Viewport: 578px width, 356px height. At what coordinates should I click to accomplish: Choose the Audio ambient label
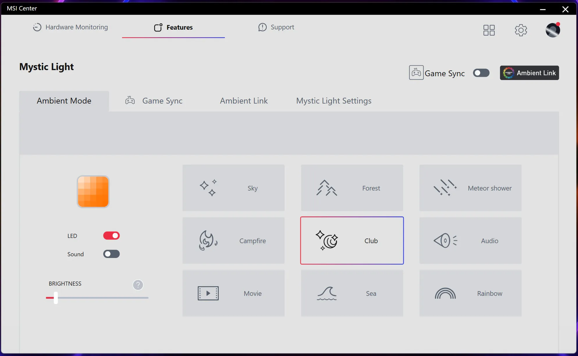490,241
